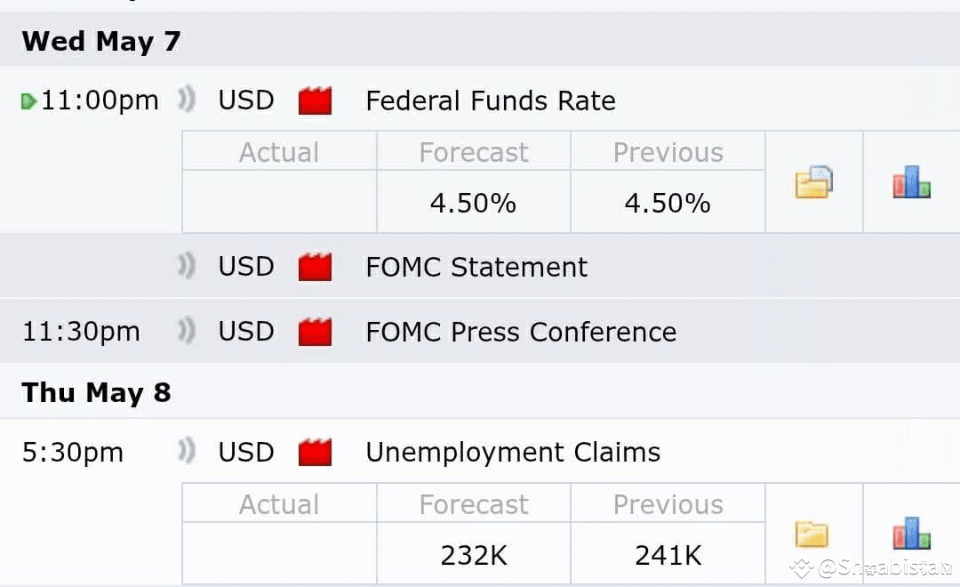Click the 232K forecast value cell

pyautogui.click(x=474, y=554)
